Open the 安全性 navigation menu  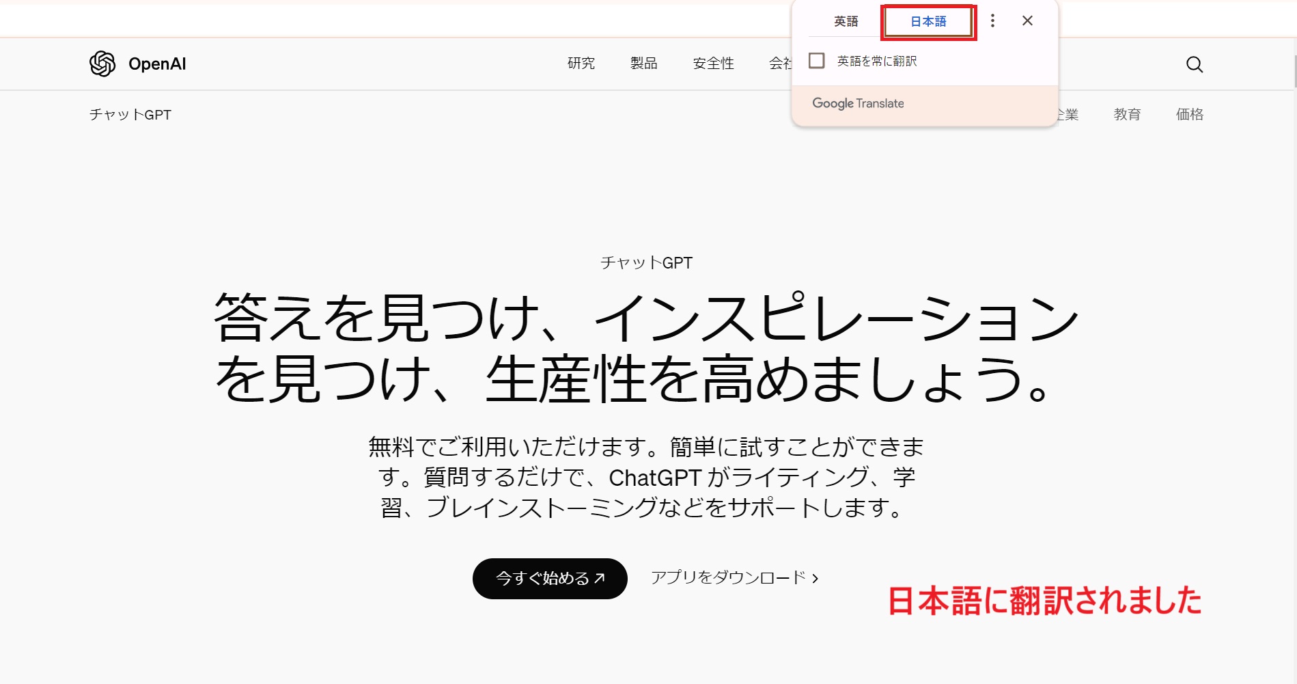pos(714,64)
